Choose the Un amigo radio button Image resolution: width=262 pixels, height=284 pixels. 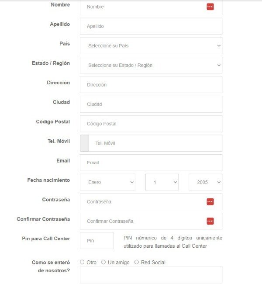tap(103, 262)
